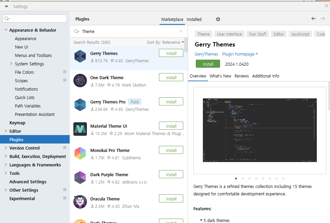Switch to the Installed tab
Viewport: 330px width, 223px height.
(x=194, y=19)
